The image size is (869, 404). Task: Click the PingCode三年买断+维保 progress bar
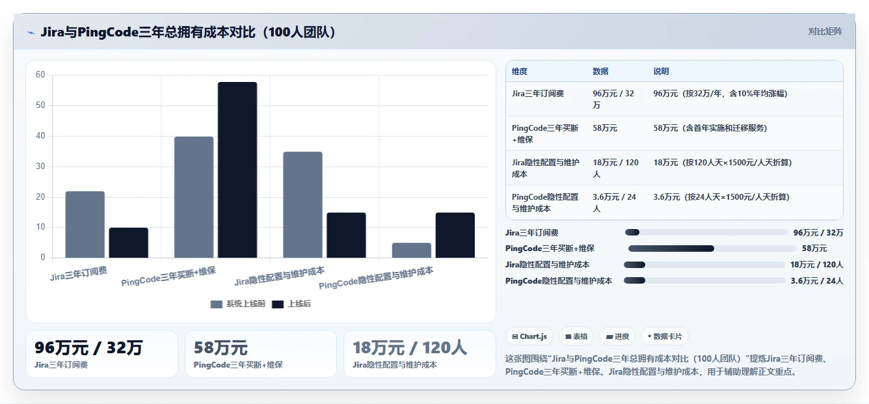[x=712, y=249]
